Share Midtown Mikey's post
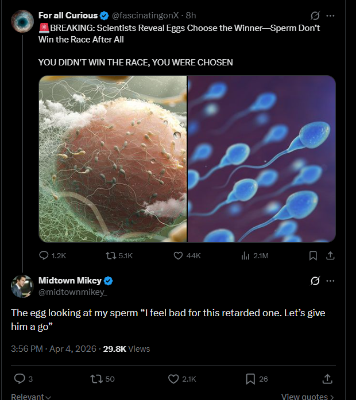Viewport: 356px width, 400px height. coord(328,378)
